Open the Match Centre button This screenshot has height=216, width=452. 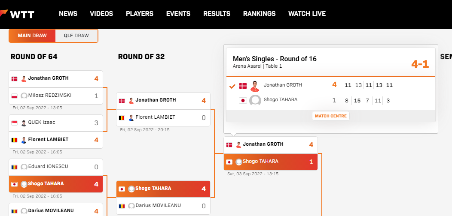[x=331, y=116]
